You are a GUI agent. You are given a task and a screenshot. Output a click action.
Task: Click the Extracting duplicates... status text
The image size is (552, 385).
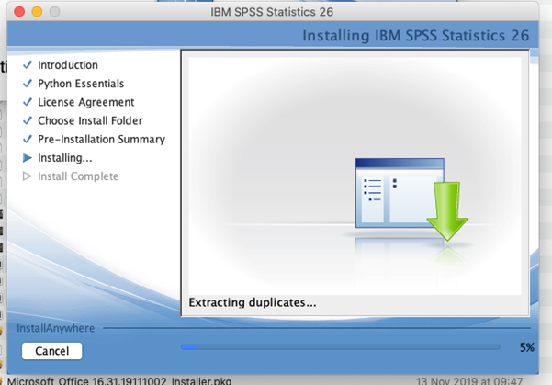[x=253, y=302]
